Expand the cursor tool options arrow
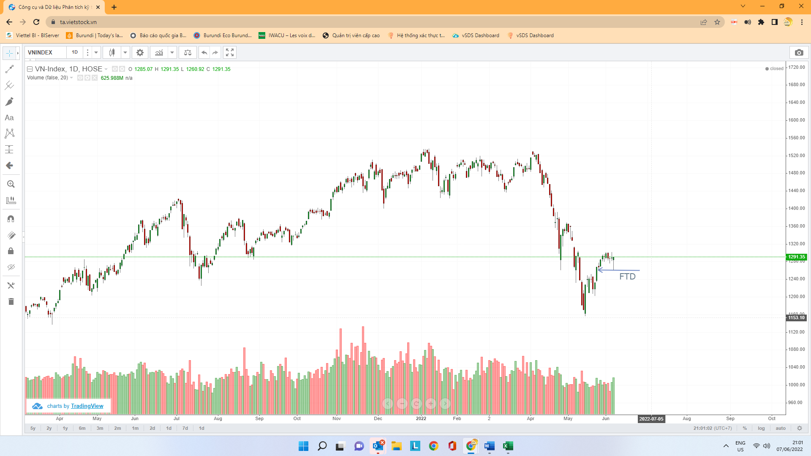811x456 pixels. [18, 53]
